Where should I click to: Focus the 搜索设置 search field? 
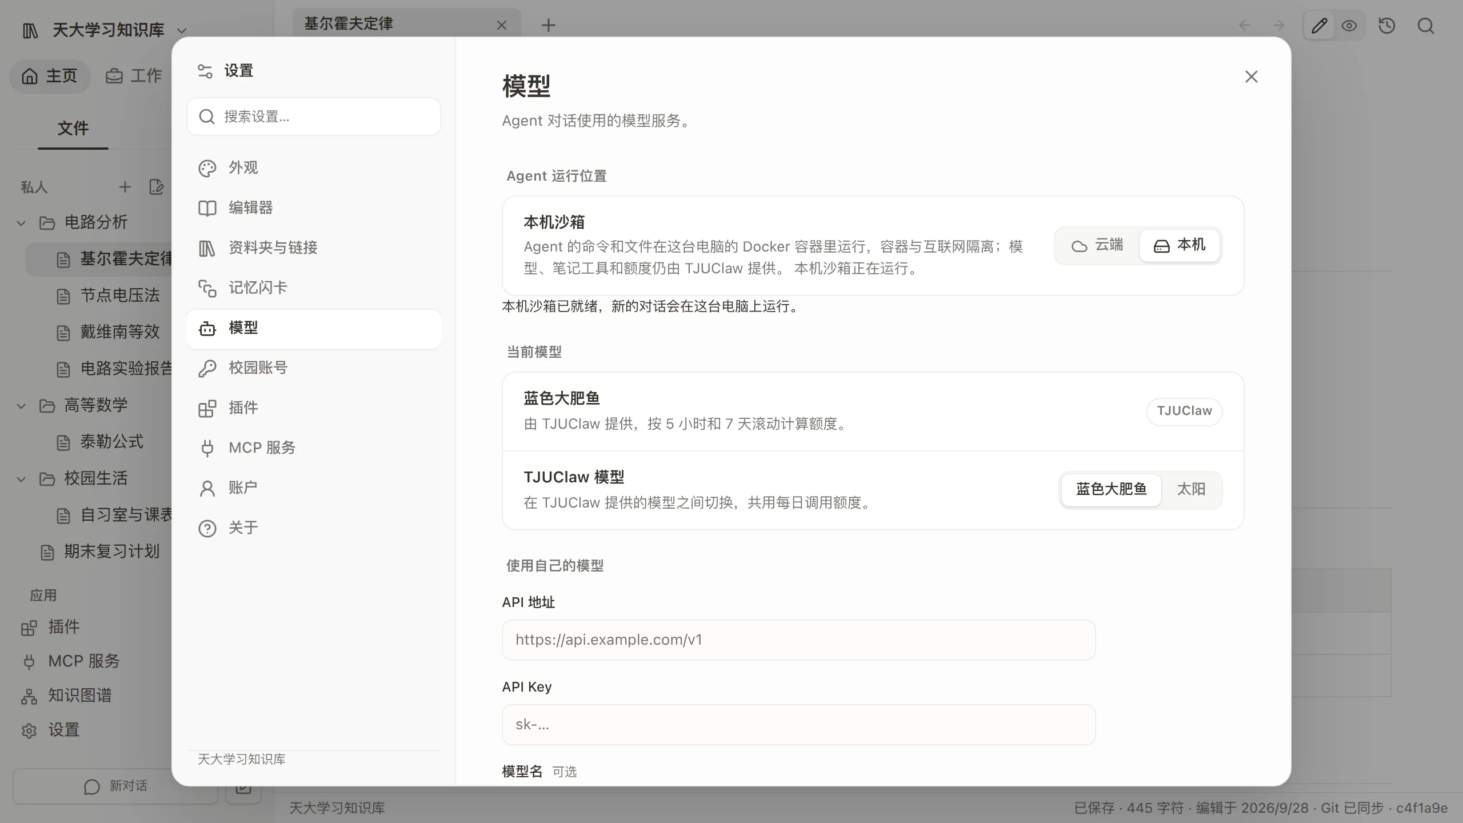click(313, 117)
